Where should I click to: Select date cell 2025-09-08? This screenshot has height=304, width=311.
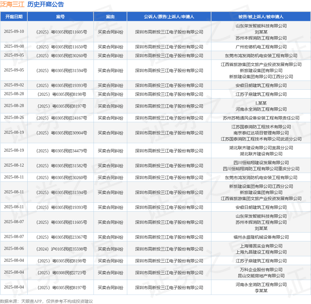click(14, 47)
